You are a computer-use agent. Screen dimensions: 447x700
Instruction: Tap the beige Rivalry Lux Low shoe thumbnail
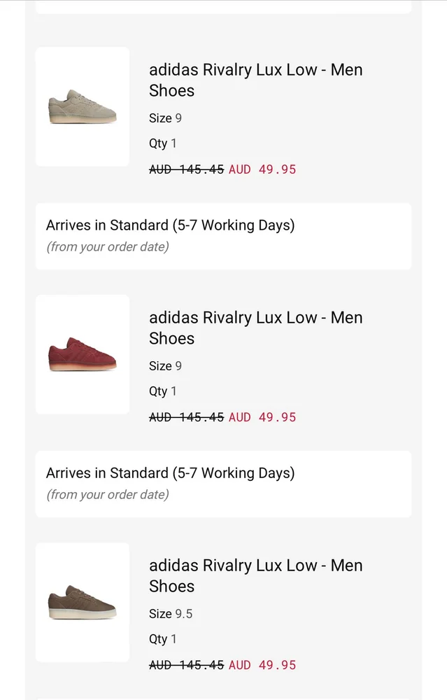pyautogui.click(x=83, y=106)
